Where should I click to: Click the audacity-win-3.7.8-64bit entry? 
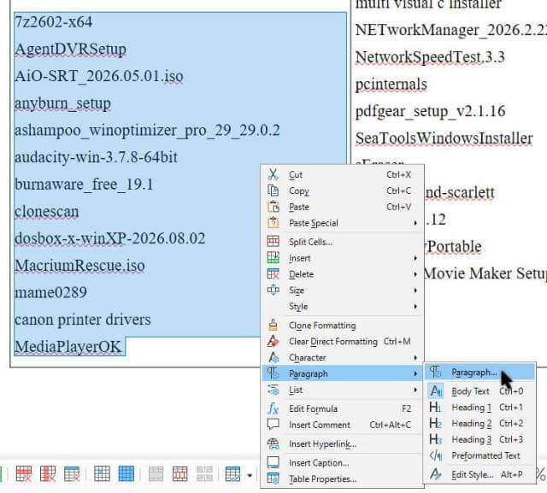[96, 157]
